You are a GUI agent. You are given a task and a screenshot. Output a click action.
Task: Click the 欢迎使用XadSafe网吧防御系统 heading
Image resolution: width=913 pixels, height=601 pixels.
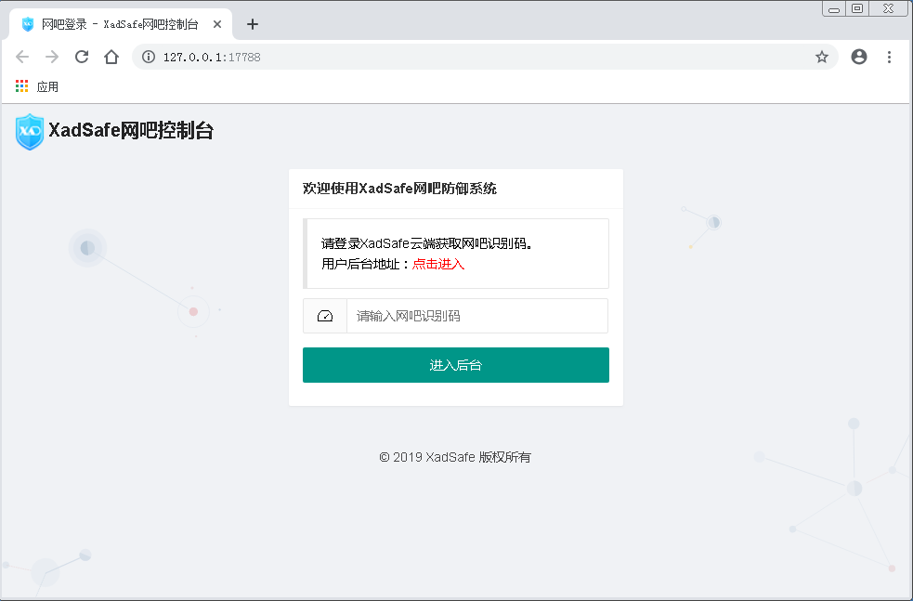(x=399, y=189)
